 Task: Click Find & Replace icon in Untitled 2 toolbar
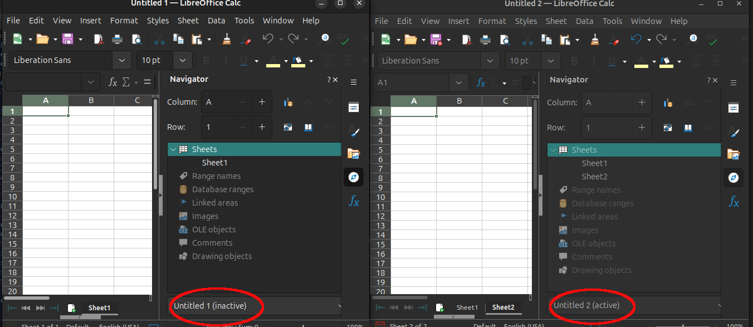point(693,38)
